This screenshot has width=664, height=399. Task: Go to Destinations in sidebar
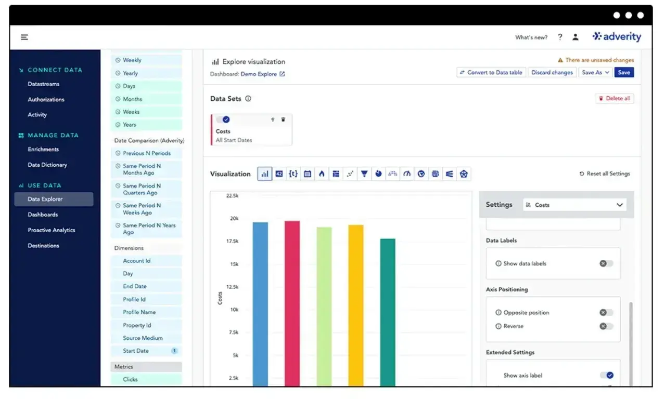click(x=43, y=246)
